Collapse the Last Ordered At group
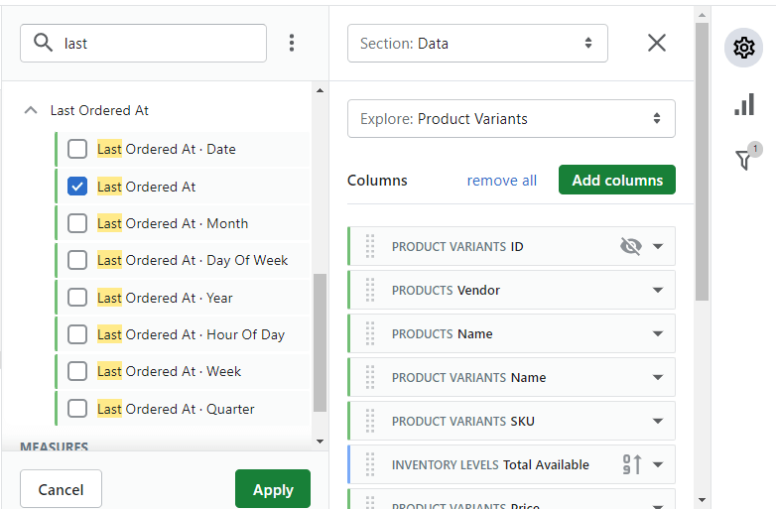This screenshot has width=776, height=509. [31, 110]
